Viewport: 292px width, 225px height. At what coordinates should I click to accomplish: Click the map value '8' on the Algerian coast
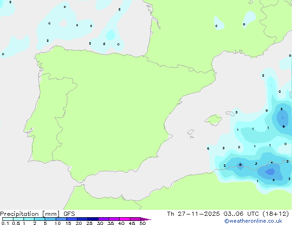[x=240, y=165]
